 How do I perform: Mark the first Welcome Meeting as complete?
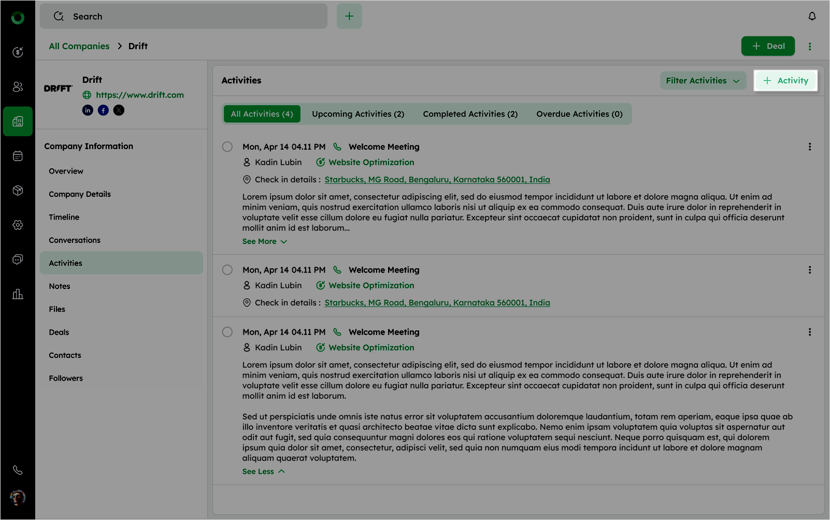point(227,147)
